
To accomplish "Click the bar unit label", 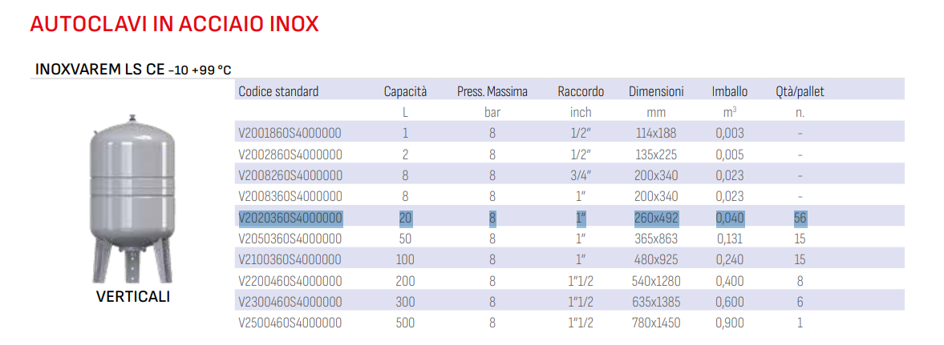I will pyautogui.click(x=492, y=112).
